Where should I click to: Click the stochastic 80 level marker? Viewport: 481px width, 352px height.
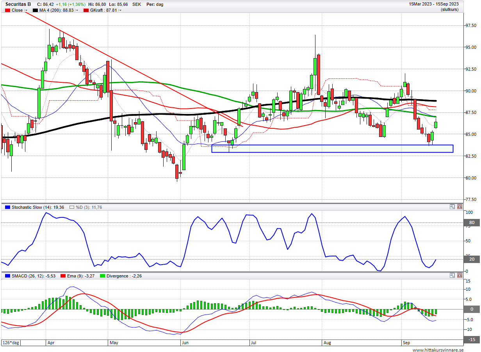coord(472,223)
